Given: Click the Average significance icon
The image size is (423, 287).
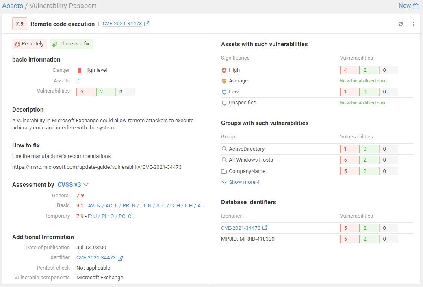Looking at the screenshot, I should [224, 81].
